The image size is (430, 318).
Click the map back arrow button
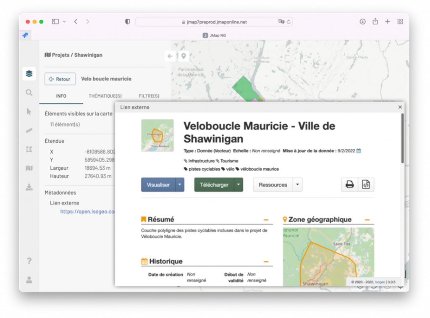pyautogui.click(x=170, y=56)
